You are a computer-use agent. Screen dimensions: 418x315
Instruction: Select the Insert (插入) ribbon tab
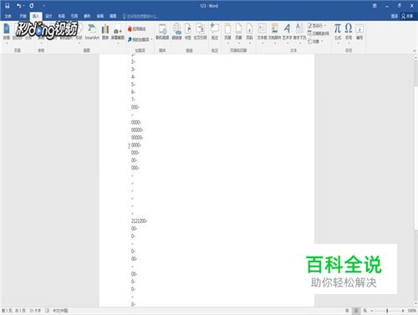36,16
